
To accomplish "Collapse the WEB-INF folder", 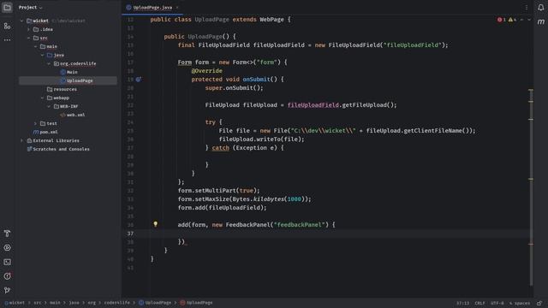I will pos(50,106).
